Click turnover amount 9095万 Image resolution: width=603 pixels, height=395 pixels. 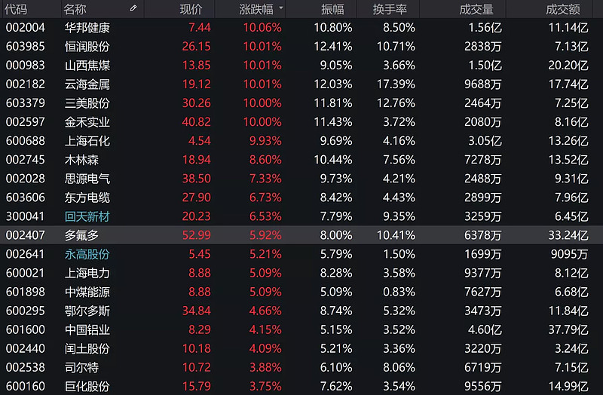[x=570, y=254]
